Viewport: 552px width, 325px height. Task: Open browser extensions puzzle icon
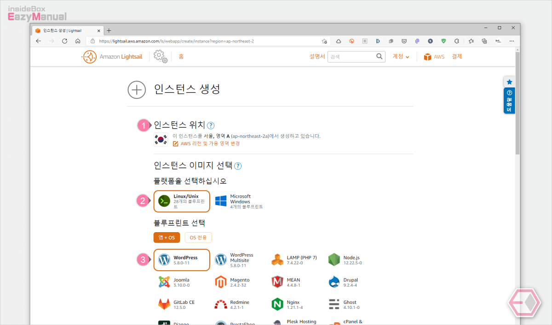point(457,41)
